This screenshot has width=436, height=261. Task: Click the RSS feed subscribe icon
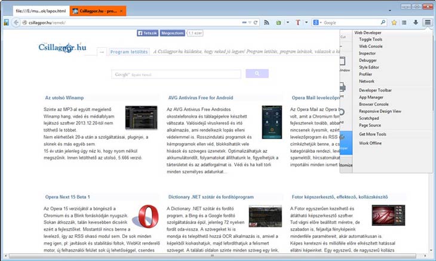pos(266,23)
